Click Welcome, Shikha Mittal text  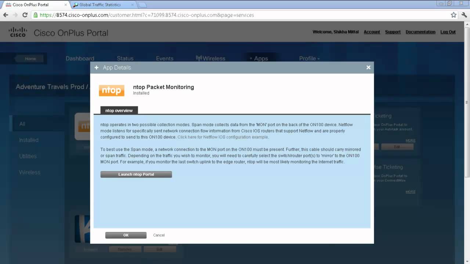tap(336, 32)
